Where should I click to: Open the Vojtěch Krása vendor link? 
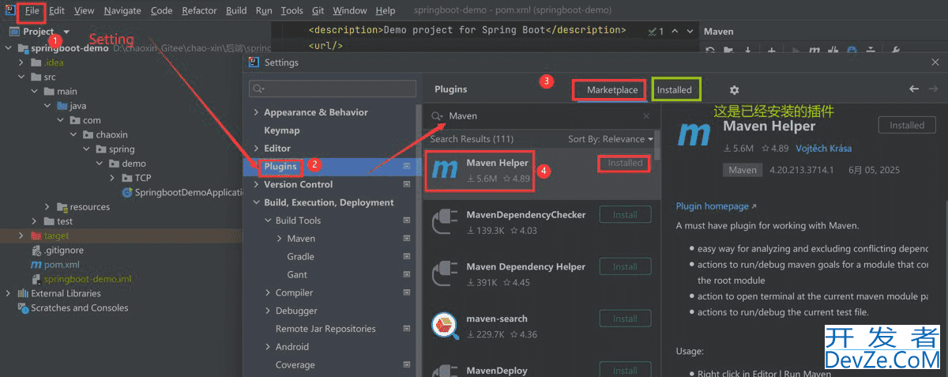pos(823,149)
